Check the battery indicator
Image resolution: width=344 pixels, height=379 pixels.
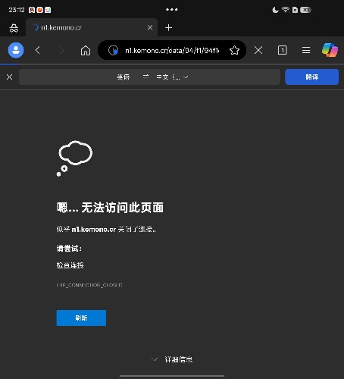coord(305,10)
